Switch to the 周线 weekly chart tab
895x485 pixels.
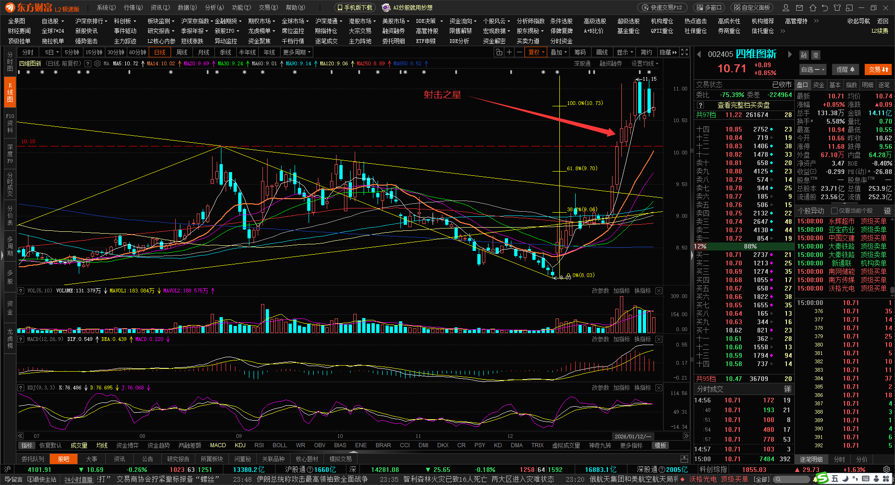[x=182, y=52]
